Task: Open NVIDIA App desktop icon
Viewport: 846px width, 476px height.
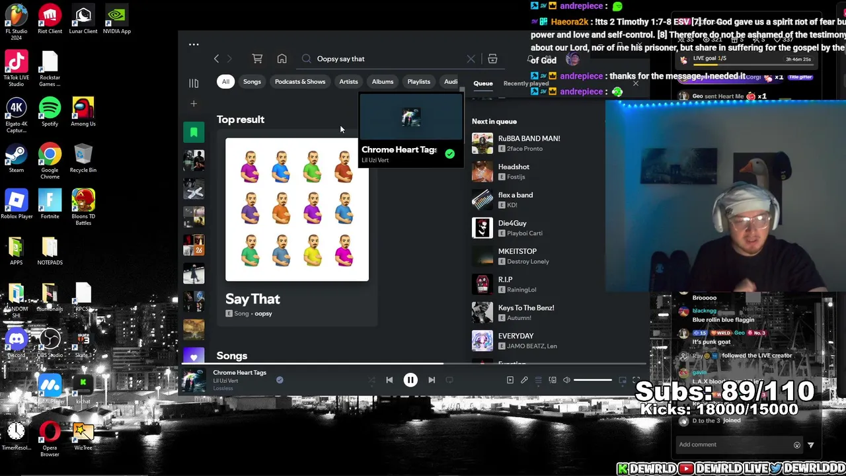Action: (116, 19)
